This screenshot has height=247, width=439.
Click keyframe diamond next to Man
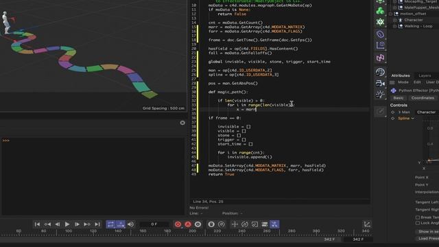392,113
